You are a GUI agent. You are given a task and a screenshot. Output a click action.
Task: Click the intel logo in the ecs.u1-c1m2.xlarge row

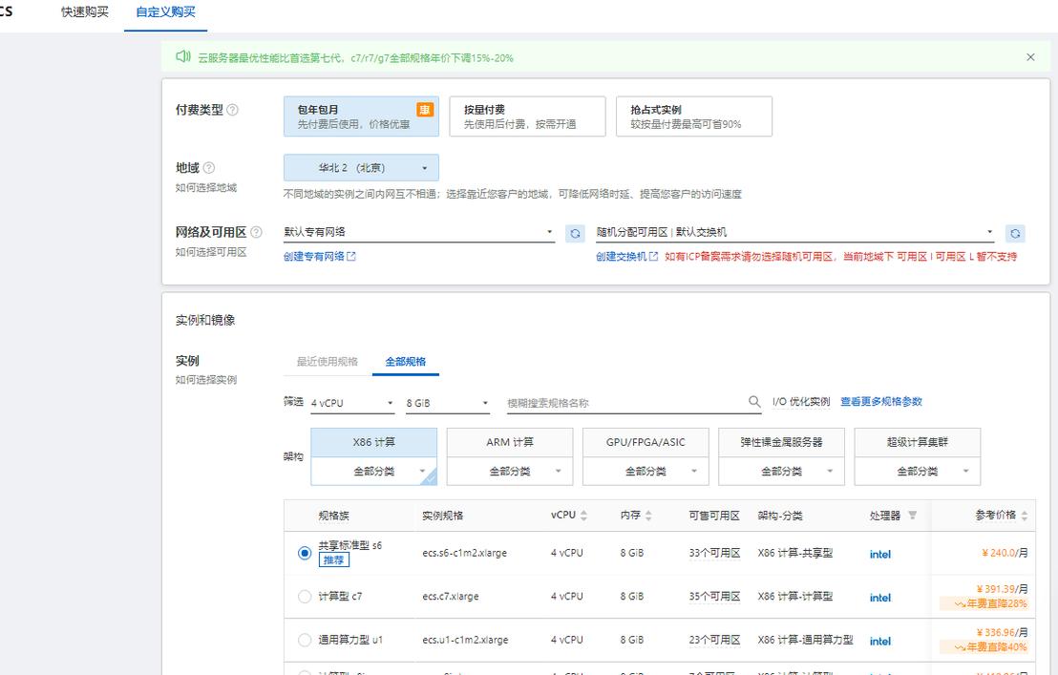point(879,642)
